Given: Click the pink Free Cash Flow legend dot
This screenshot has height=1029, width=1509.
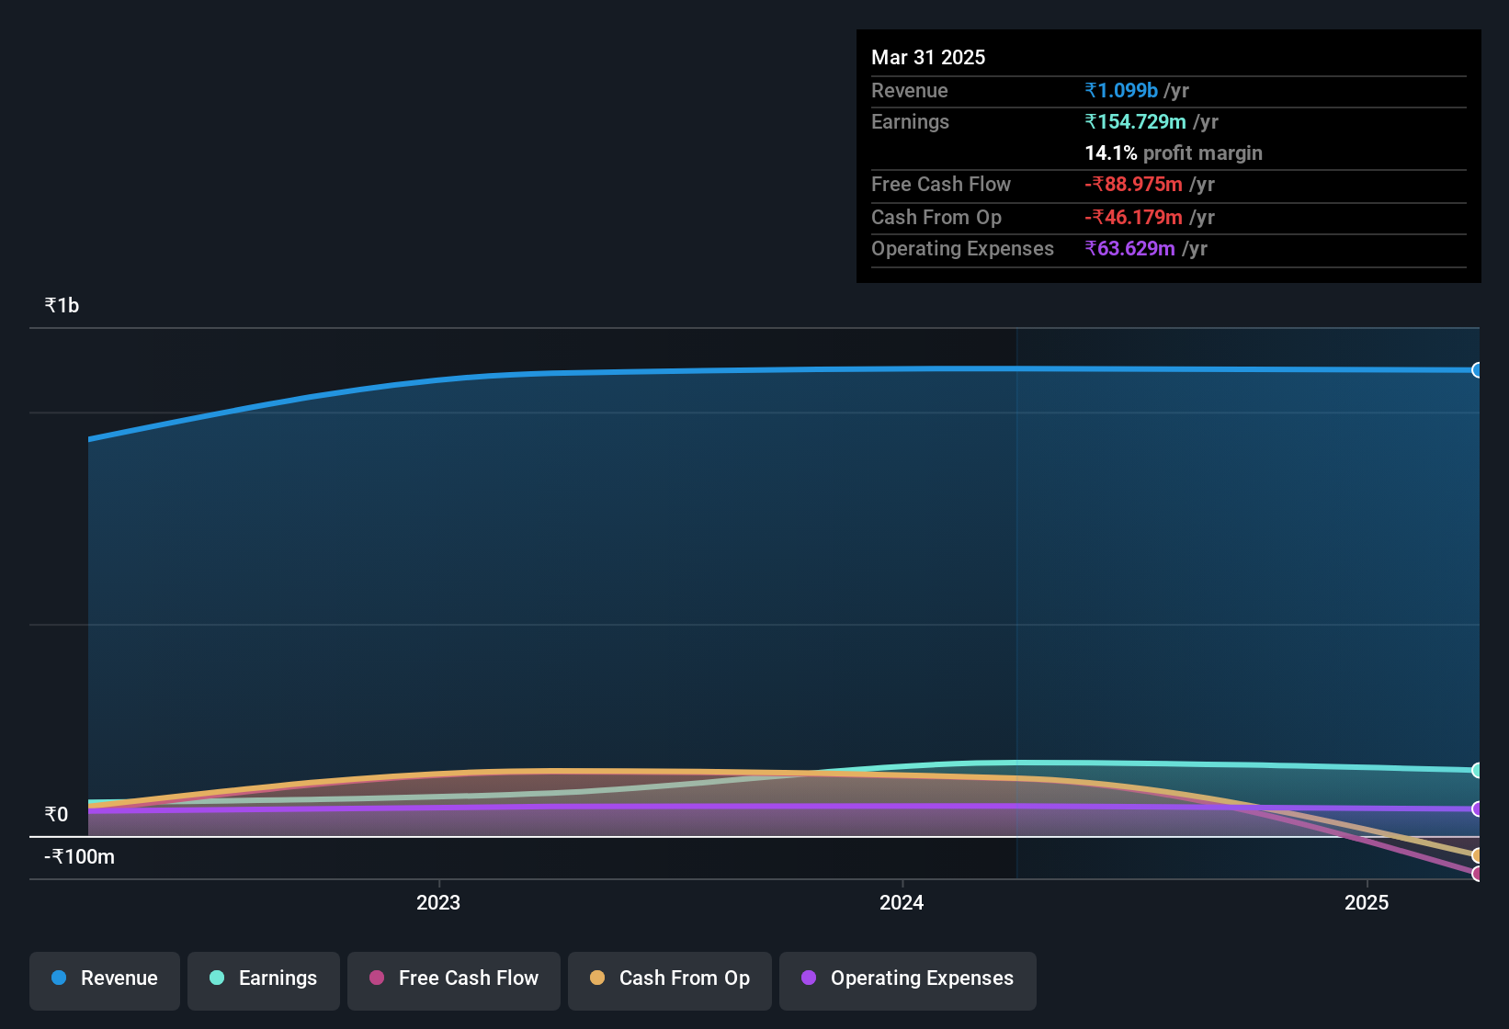Looking at the screenshot, I should pyautogui.click(x=377, y=978).
